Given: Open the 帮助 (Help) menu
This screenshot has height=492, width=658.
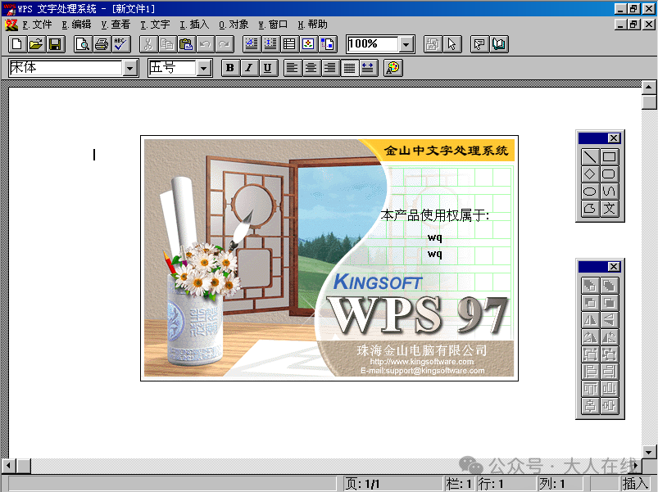Looking at the screenshot, I should pos(313,25).
